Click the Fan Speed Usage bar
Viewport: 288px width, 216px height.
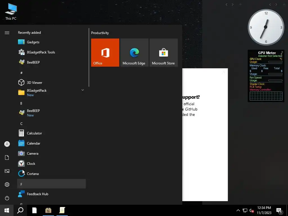tap(275, 80)
